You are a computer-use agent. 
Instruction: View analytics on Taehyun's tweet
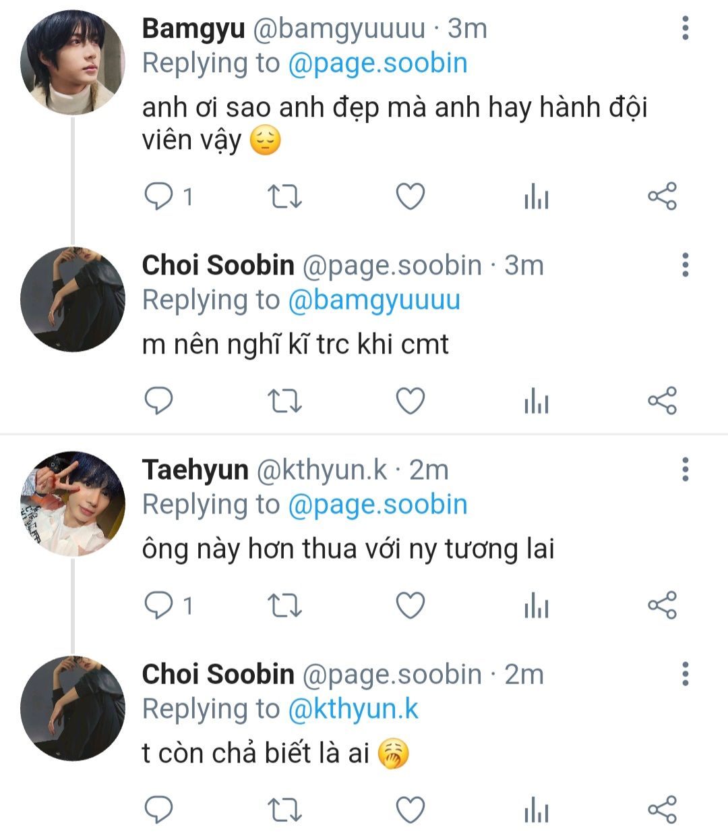coord(537,606)
